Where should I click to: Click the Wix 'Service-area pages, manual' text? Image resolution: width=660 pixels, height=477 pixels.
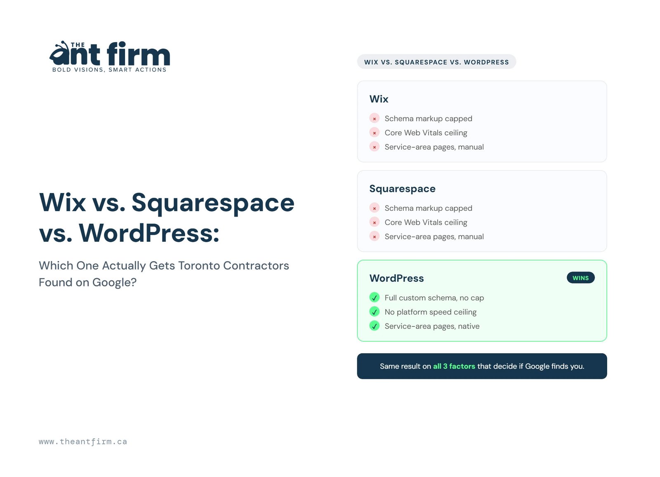[434, 147]
